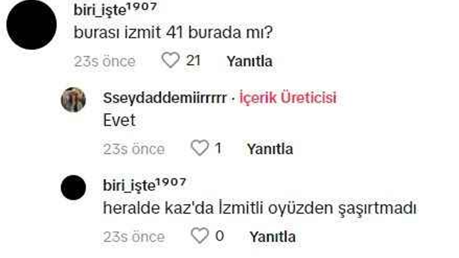Select the "burası izmit 41 burada mı?" comment text
Screen dimensions: 459x258
click(173, 33)
